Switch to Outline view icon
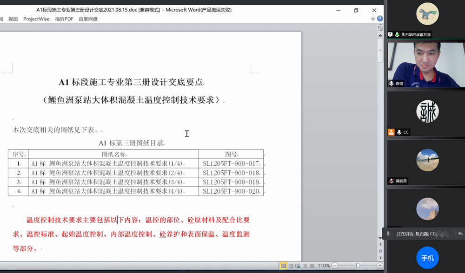The width and height of the screenshot is (465, 273). tap(305, 266)
